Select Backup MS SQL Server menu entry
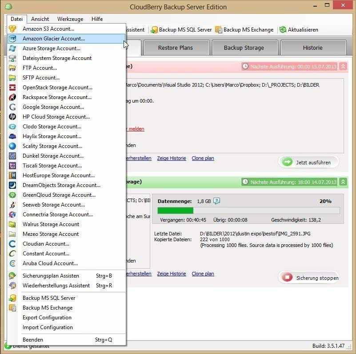The image size is (356, 354). click(66, 298)
